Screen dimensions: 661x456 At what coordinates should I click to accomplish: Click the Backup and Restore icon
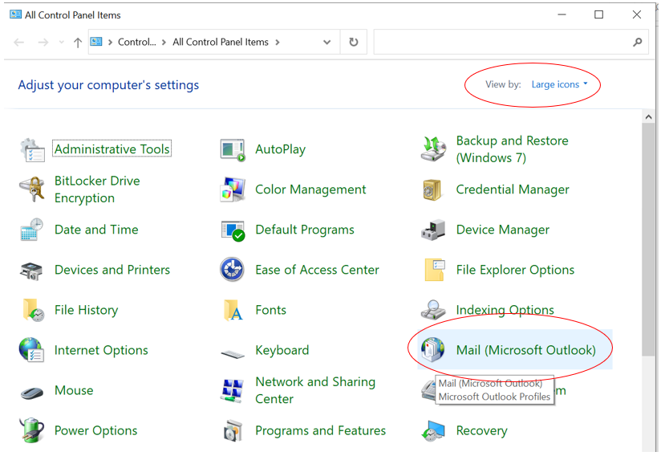[433, 149]
